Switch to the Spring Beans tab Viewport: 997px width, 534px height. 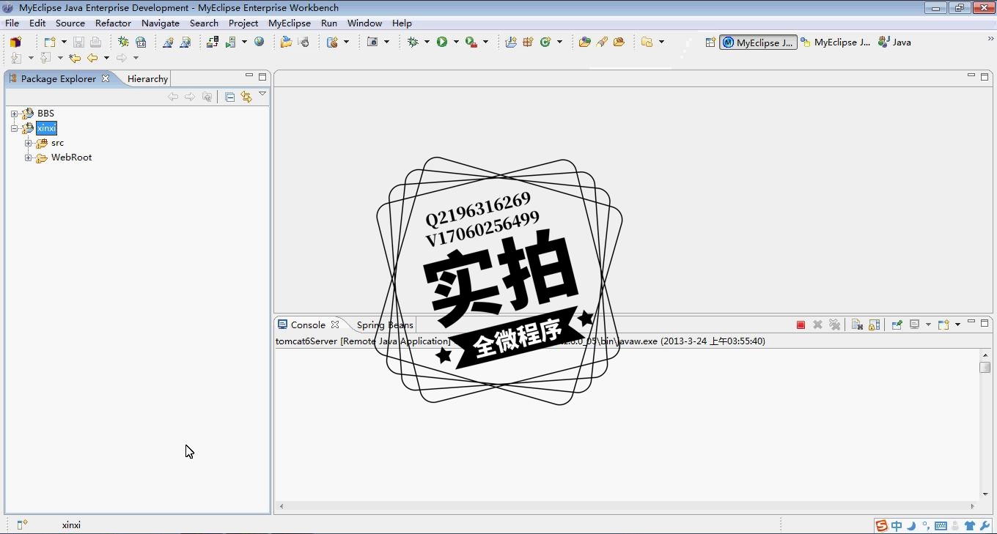[x=385, y=325]
